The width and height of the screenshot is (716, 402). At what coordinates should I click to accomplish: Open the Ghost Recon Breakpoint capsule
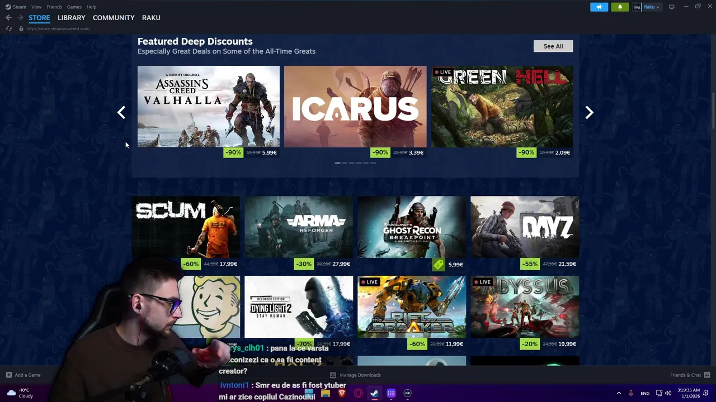coord(412,227)
